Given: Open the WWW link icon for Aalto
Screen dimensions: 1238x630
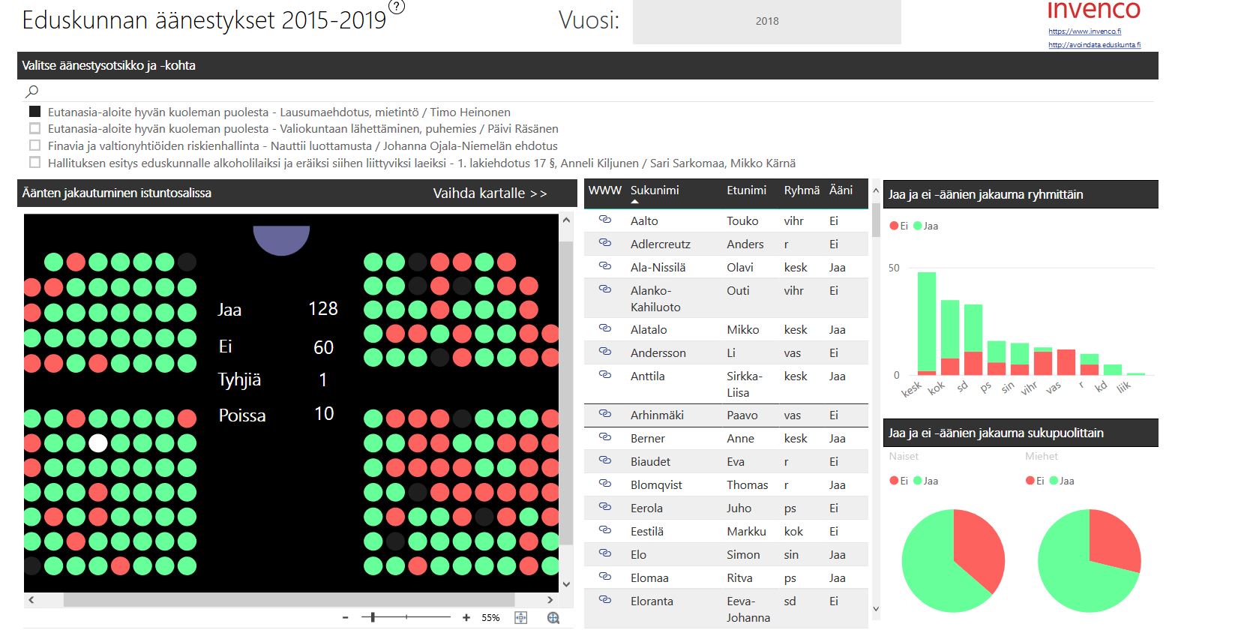Looking at the screenshot, I should (604, 220).
